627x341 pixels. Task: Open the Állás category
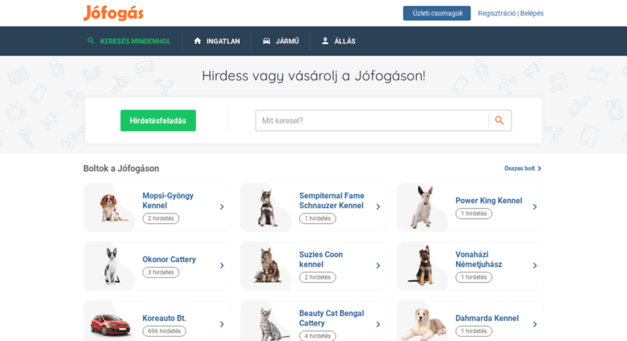345,41
